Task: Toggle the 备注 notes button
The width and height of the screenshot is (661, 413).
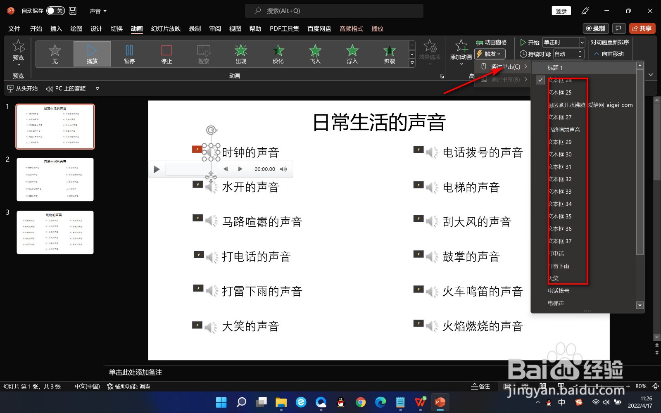Action: pos(480,387)
